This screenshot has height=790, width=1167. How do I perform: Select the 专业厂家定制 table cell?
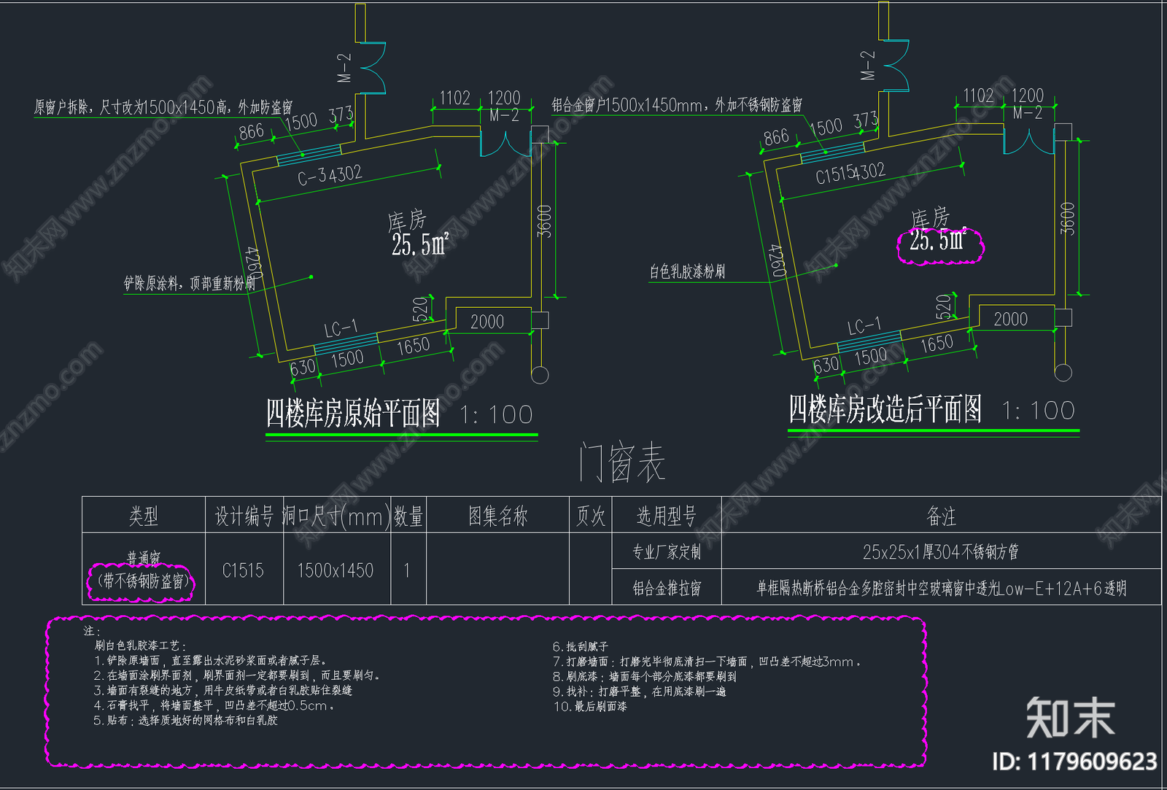(x=667, y=552)
